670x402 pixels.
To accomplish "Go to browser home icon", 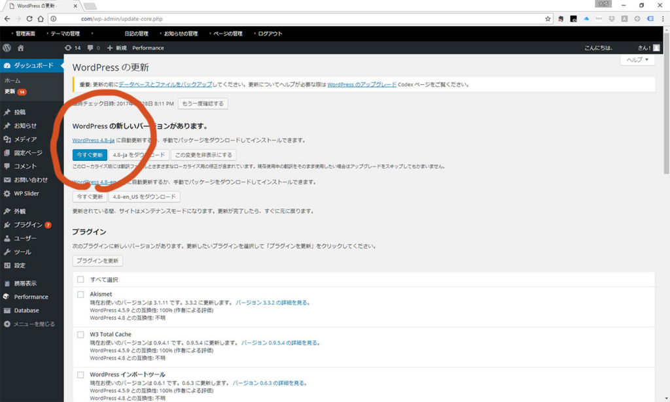I will pos(41,19).
